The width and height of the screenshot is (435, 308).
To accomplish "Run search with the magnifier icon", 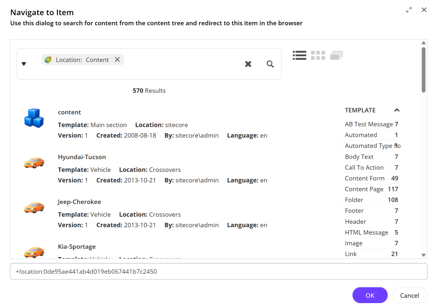I will (x=270, y=64).
